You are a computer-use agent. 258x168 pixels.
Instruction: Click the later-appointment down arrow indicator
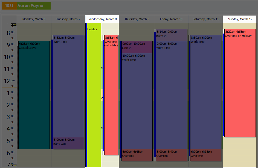point(13,165)
